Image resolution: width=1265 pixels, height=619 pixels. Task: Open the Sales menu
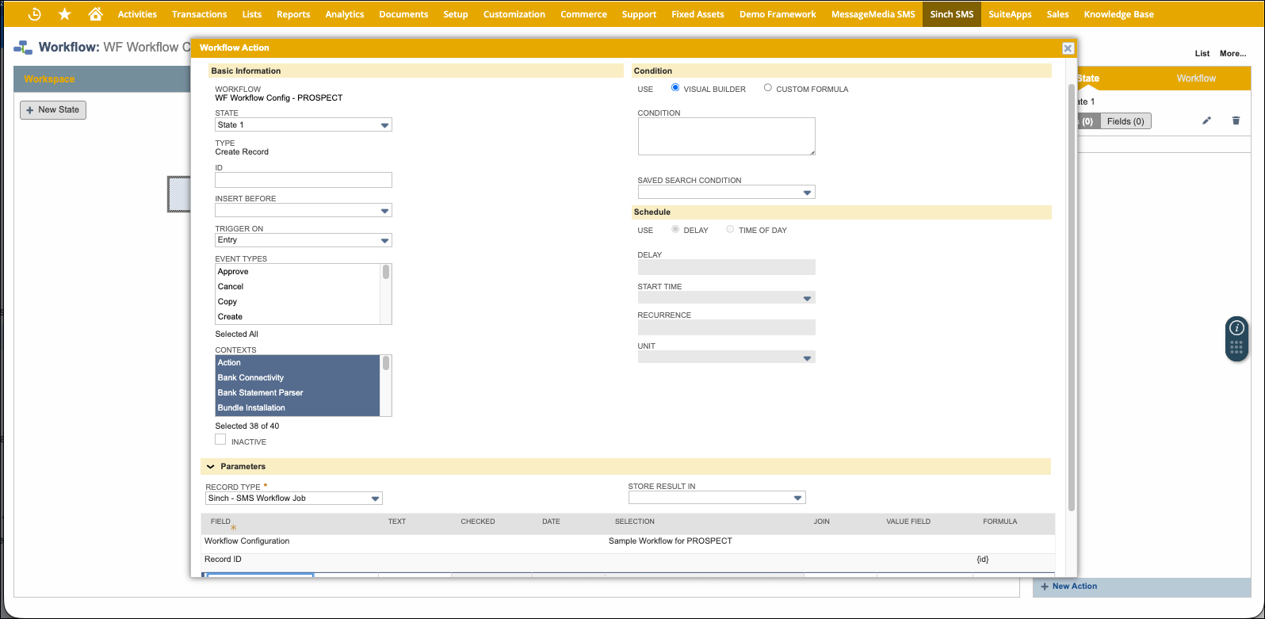pyautogui.click(x=1057, y=14)
